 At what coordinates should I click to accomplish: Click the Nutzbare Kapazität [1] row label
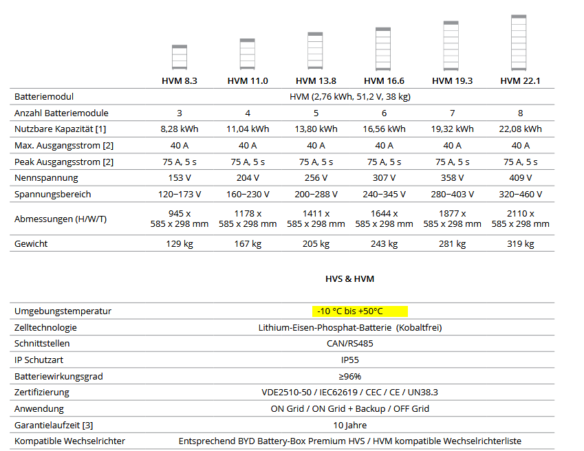click(61, 129)
